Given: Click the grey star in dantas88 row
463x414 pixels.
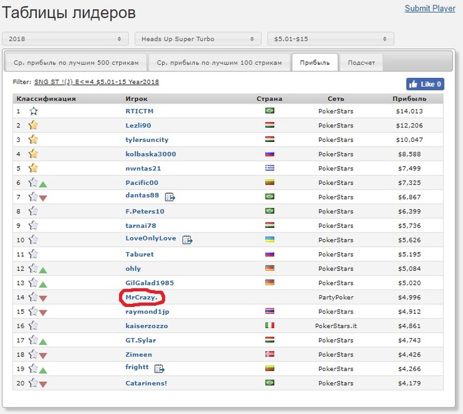Looking at the screenshot, I should pos(33,197).
